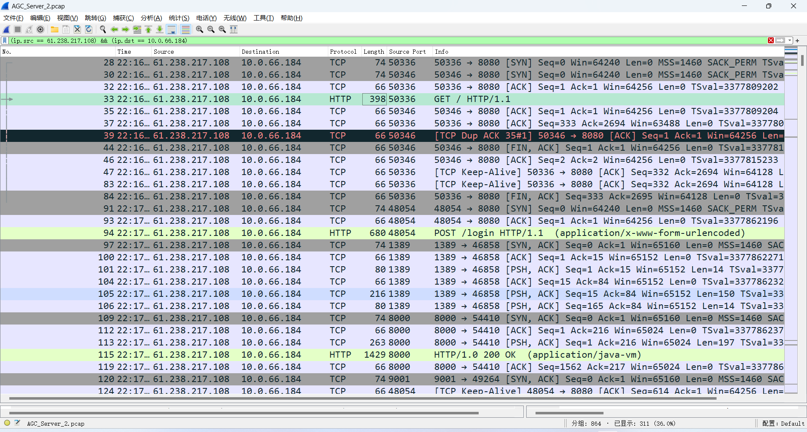
Task: Open the 文件(F) menu
Action: tap(13, 18)
